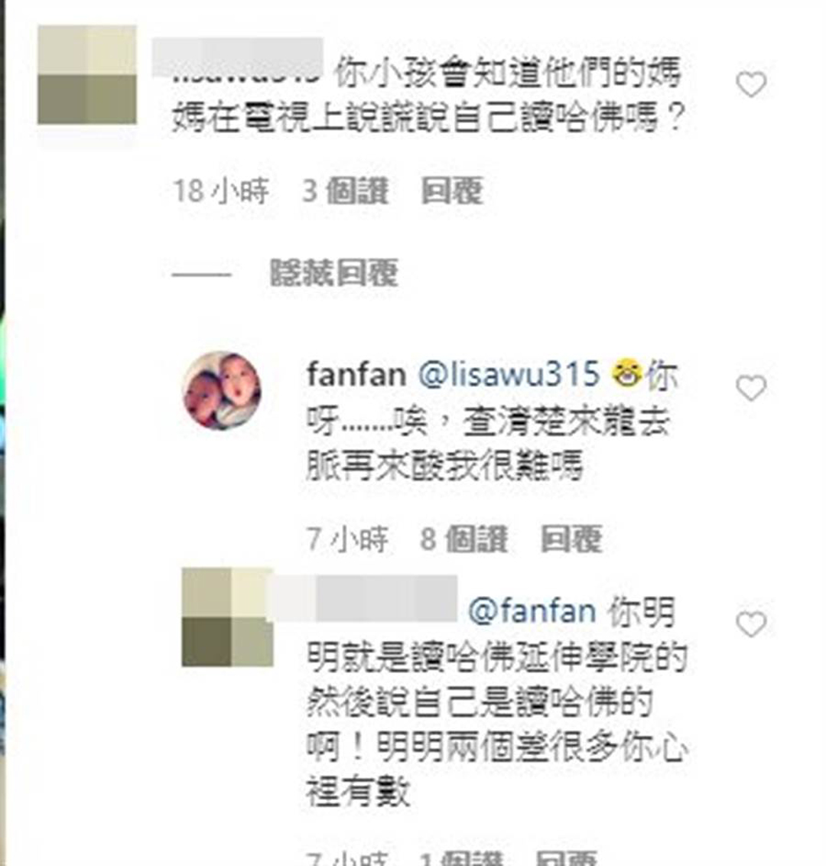The height and width of the screenshot is (866, 826).
Task: Open the fanfan username link
Action: pyautogui.click(x=356, y=374)
